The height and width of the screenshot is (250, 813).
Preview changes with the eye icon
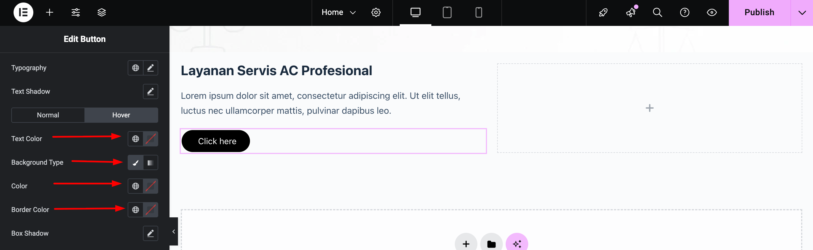click(x=712, y=13)
